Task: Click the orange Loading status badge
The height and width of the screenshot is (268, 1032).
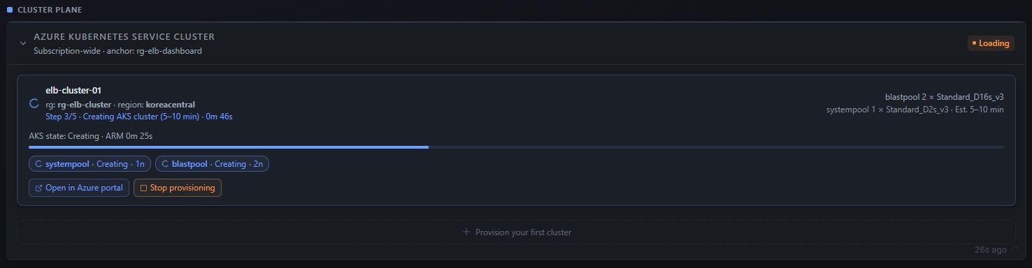Action: pyautogui.click(x=991, y=43)
